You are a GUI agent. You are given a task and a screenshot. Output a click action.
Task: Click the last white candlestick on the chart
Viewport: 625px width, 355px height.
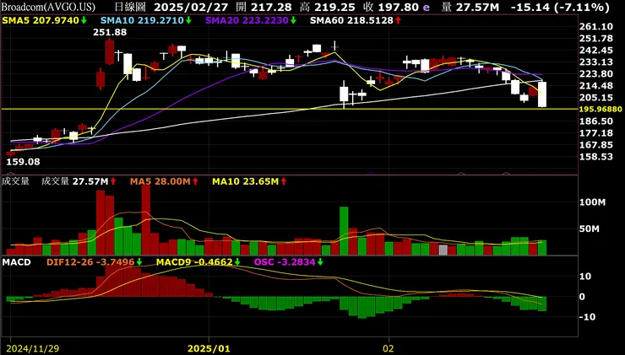click(x=542, y=94)
